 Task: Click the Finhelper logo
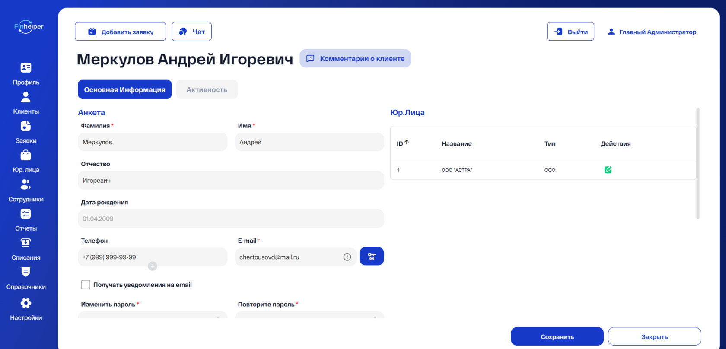[29, 27]
